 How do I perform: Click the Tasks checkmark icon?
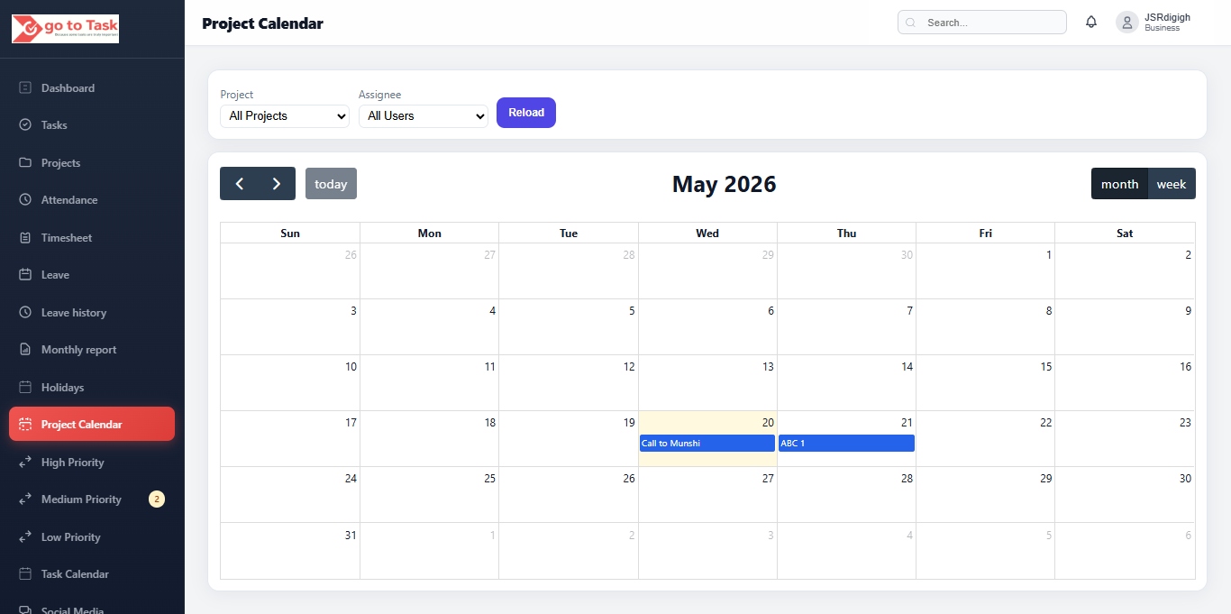pos(25,125)
